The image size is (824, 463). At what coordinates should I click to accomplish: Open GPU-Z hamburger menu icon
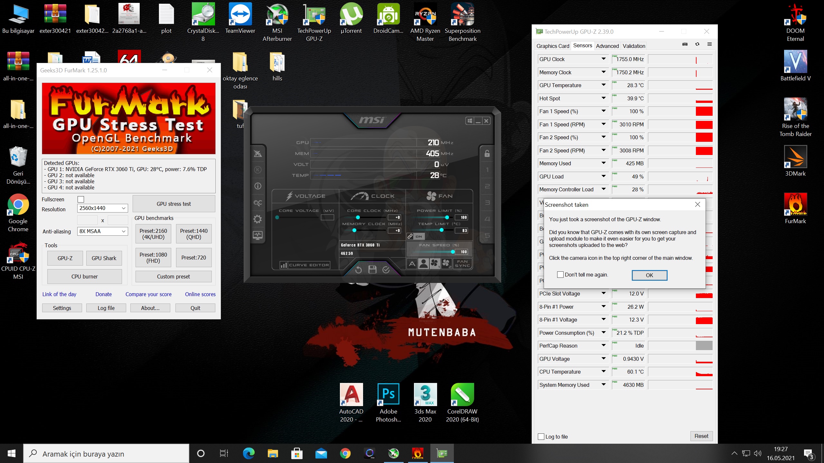(709, 44)
